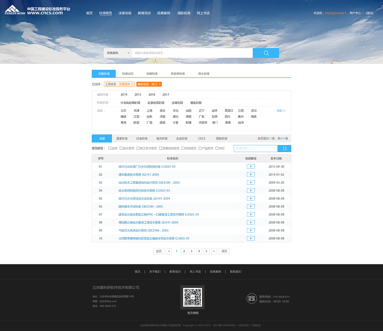The height and width of the screenshot is (331, 383).
Task: Click 联系我们 in the footer
Action: [235, 272]
